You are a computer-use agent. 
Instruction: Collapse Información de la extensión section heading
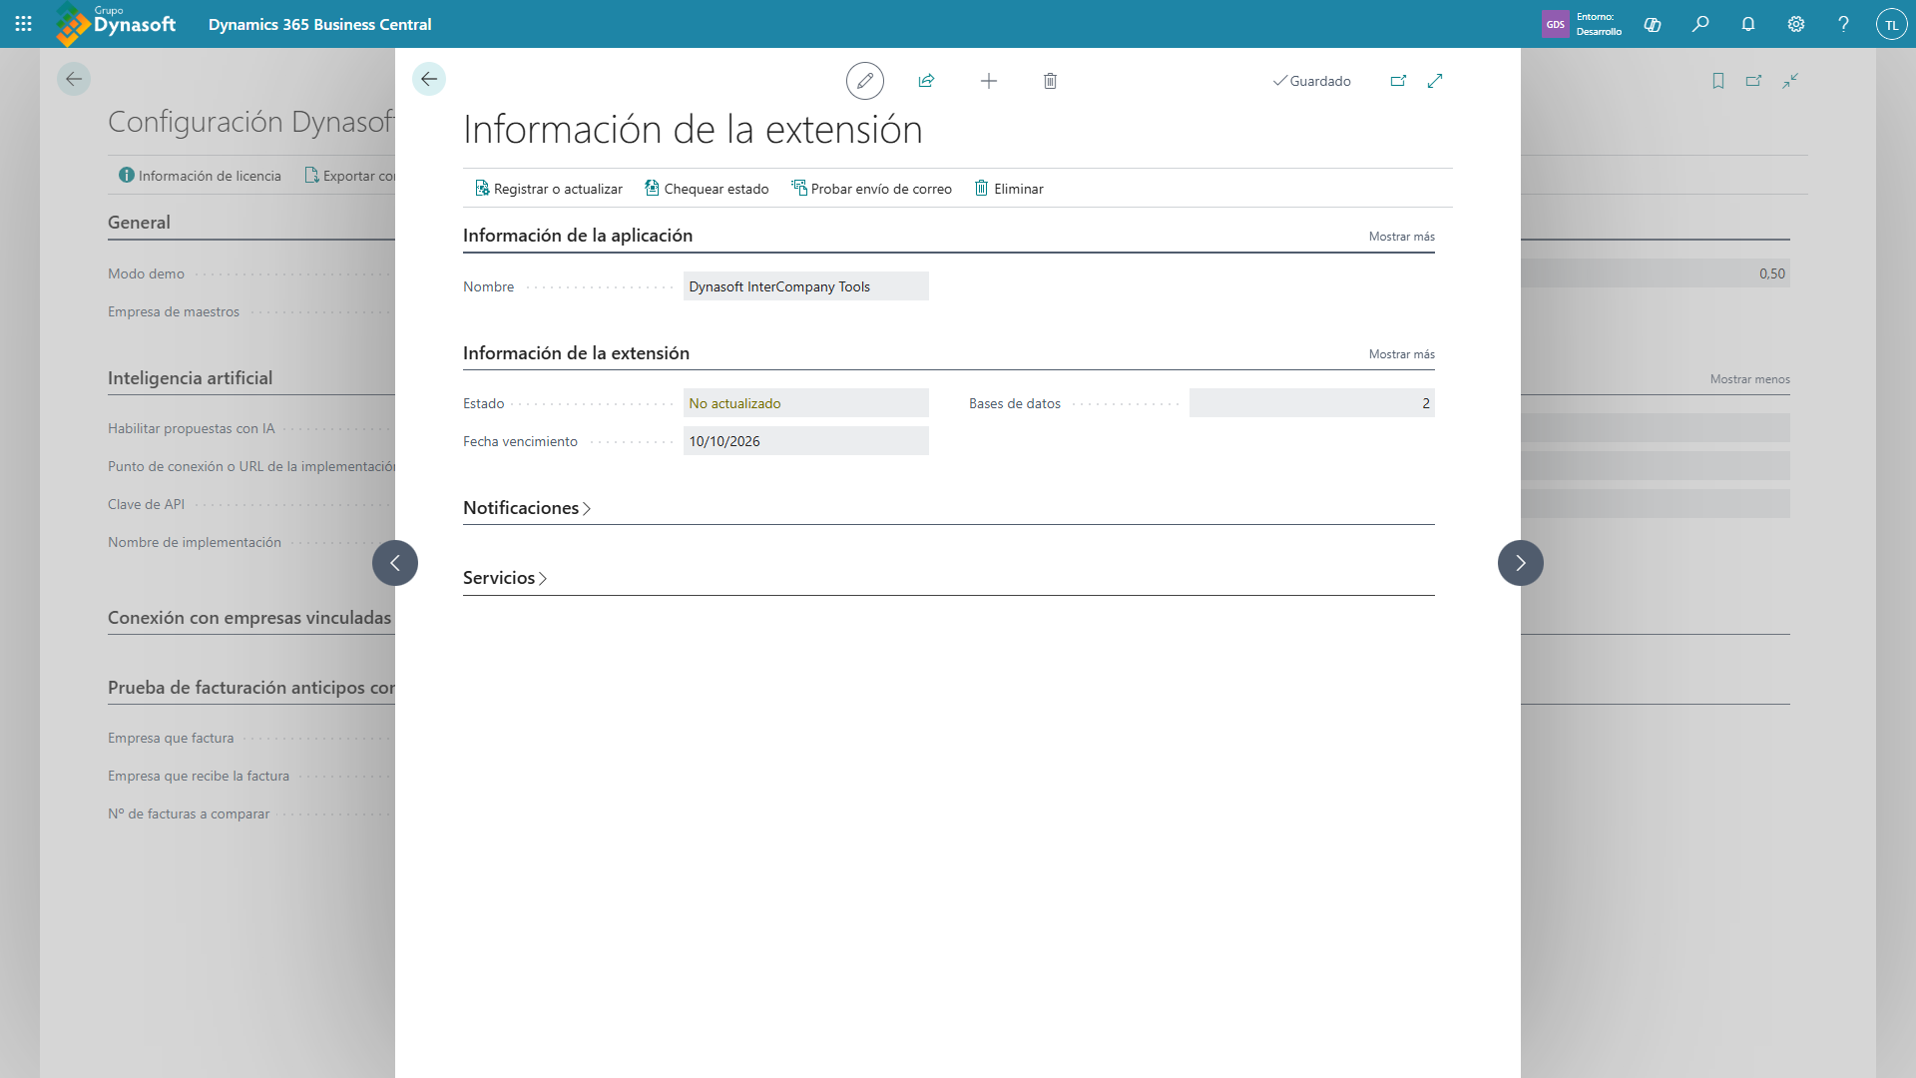tap(576, 353)
